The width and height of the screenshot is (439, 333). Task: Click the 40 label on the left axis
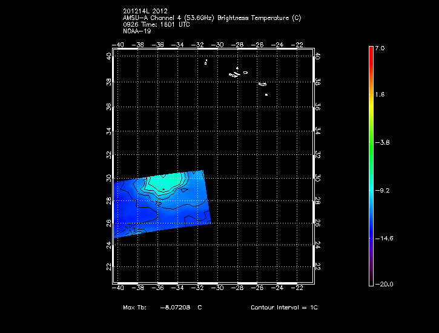(110, 56)
